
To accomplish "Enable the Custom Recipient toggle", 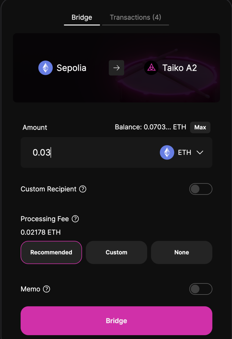I will (x=201, y=189).
